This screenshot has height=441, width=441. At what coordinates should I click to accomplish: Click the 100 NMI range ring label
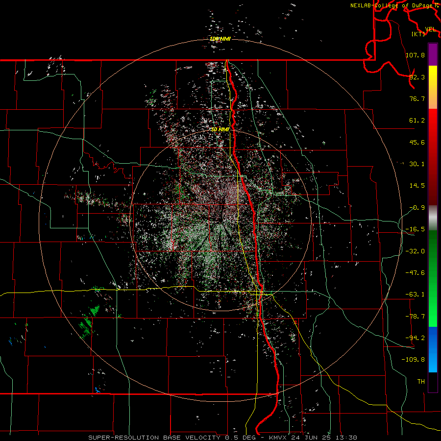click(220, 39)
